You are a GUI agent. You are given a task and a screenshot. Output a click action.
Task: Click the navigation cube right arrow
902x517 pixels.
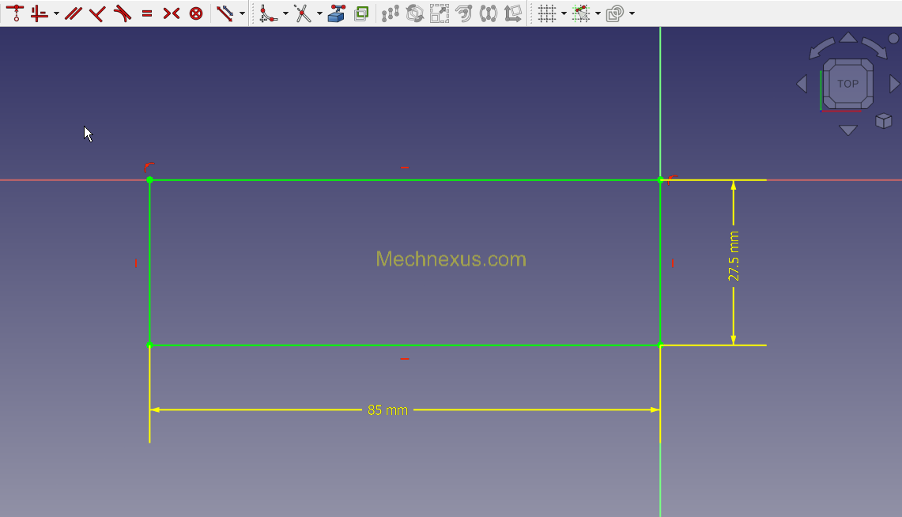click(x=895, y=84)
